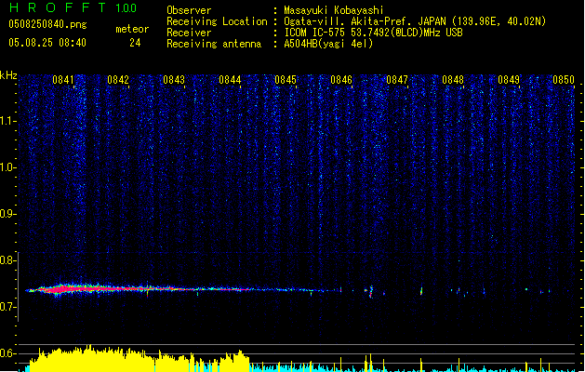Click the 0842 time marker
The height and width of the screenshot is (372, 585).
118,80
